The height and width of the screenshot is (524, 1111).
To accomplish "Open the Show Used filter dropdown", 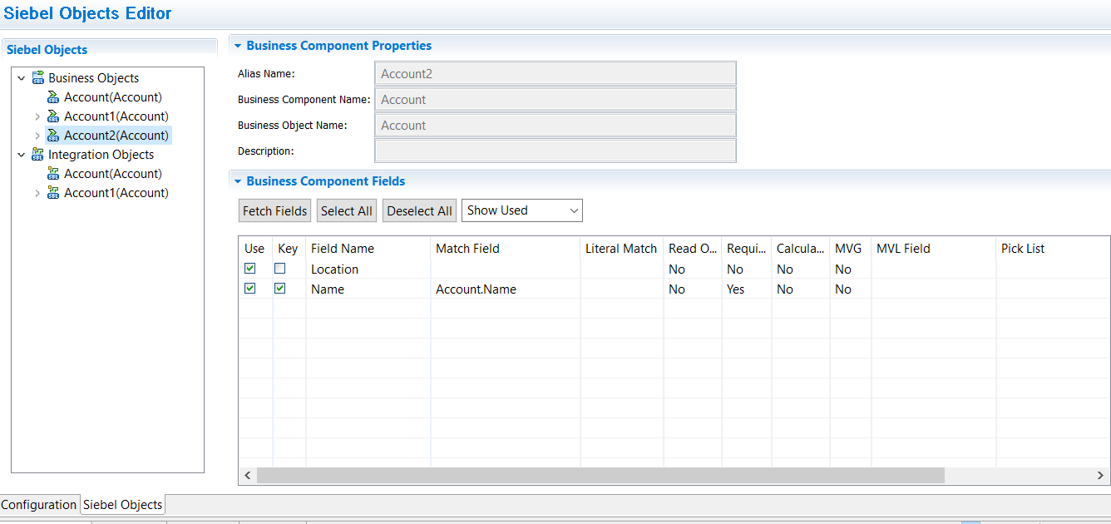I will tap(522, 210).
